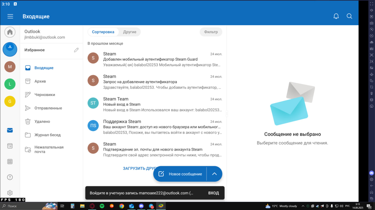Open the Входящие folder
This screenshot has height=210, width=375.
[52, 68]
